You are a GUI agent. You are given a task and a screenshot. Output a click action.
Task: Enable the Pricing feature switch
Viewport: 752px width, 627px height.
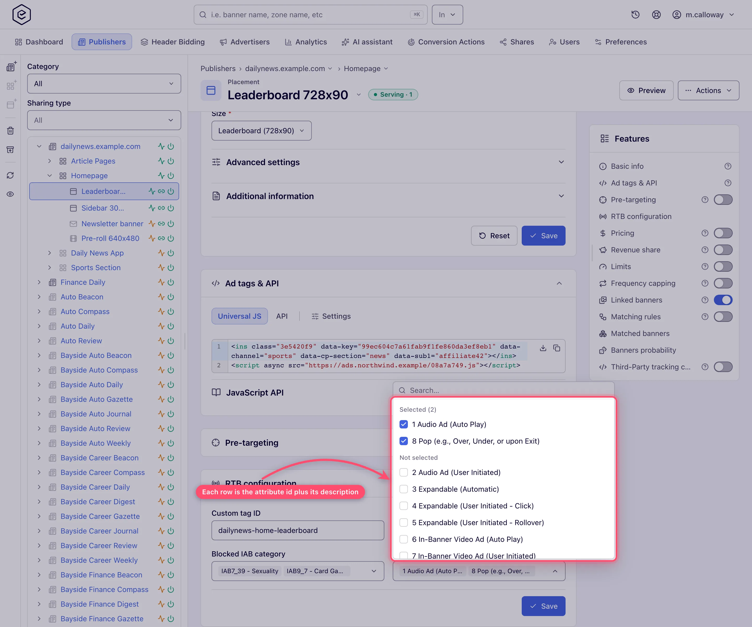click(723, 233)
